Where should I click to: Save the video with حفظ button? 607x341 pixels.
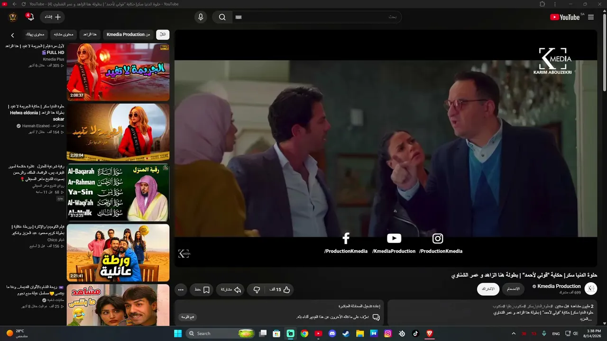(202, 290)
